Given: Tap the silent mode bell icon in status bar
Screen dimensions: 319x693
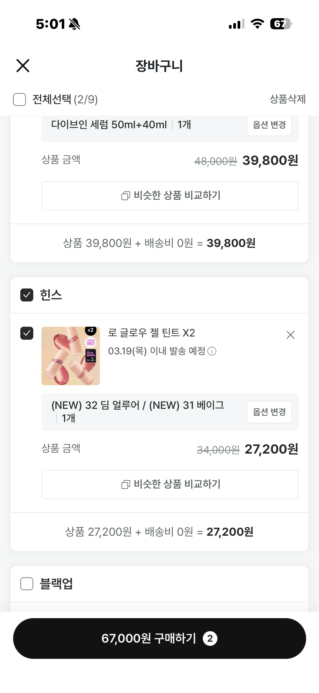Looking at the screenshot, I should click(74, 24).
